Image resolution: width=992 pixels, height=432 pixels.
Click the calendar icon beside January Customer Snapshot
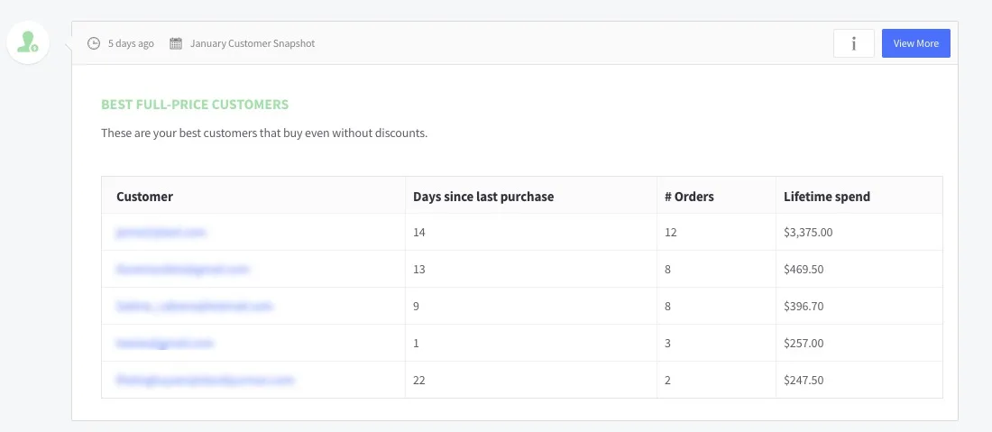(x=176, y=43)
